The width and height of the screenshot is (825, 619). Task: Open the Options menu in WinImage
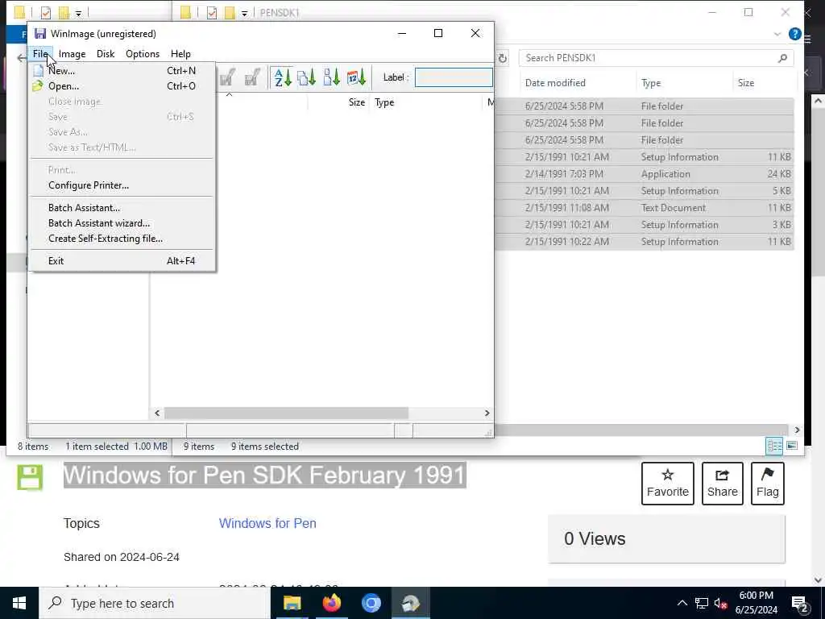(x=143, y=54)
